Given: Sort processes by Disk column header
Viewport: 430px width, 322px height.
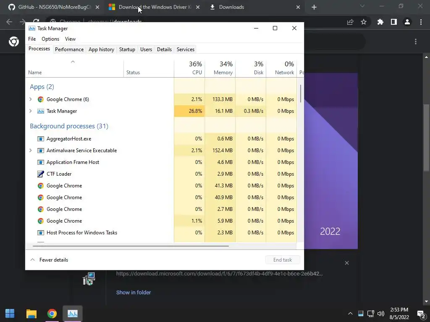Looking at the screenshot, I should [251, 68].
